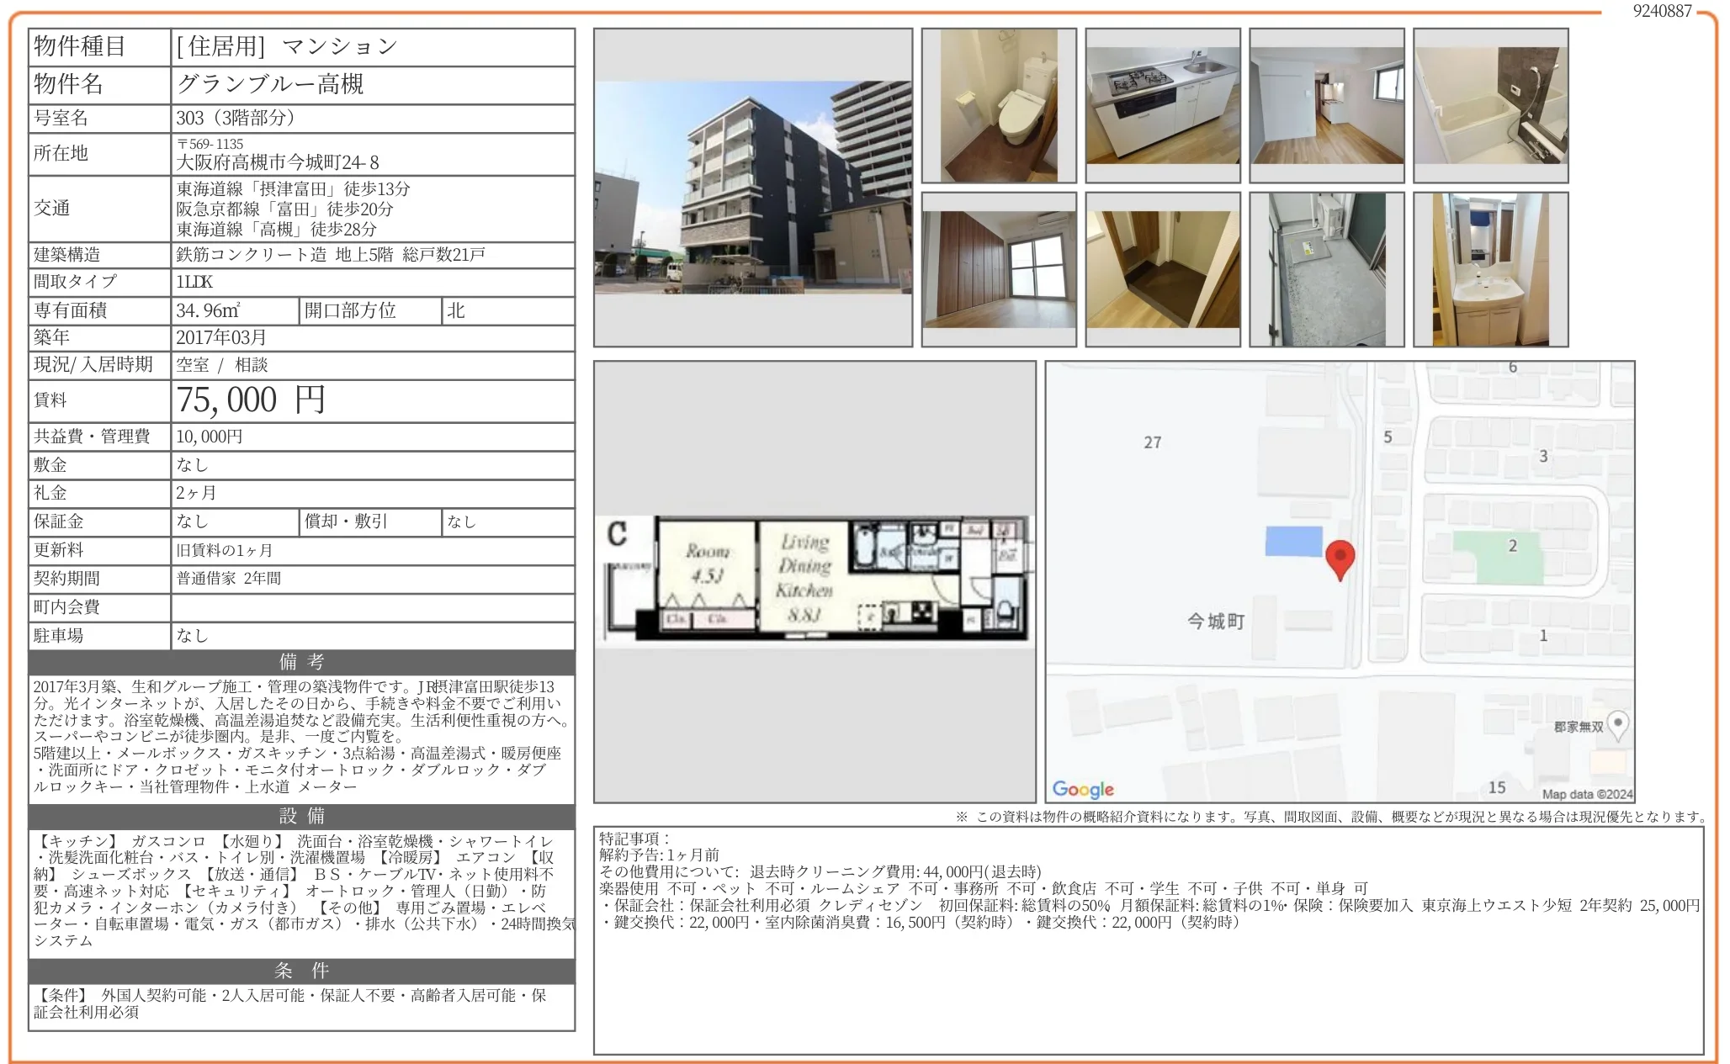Click the listing number 9240887
The image size is (1730, 1064).
(1662, 11)
